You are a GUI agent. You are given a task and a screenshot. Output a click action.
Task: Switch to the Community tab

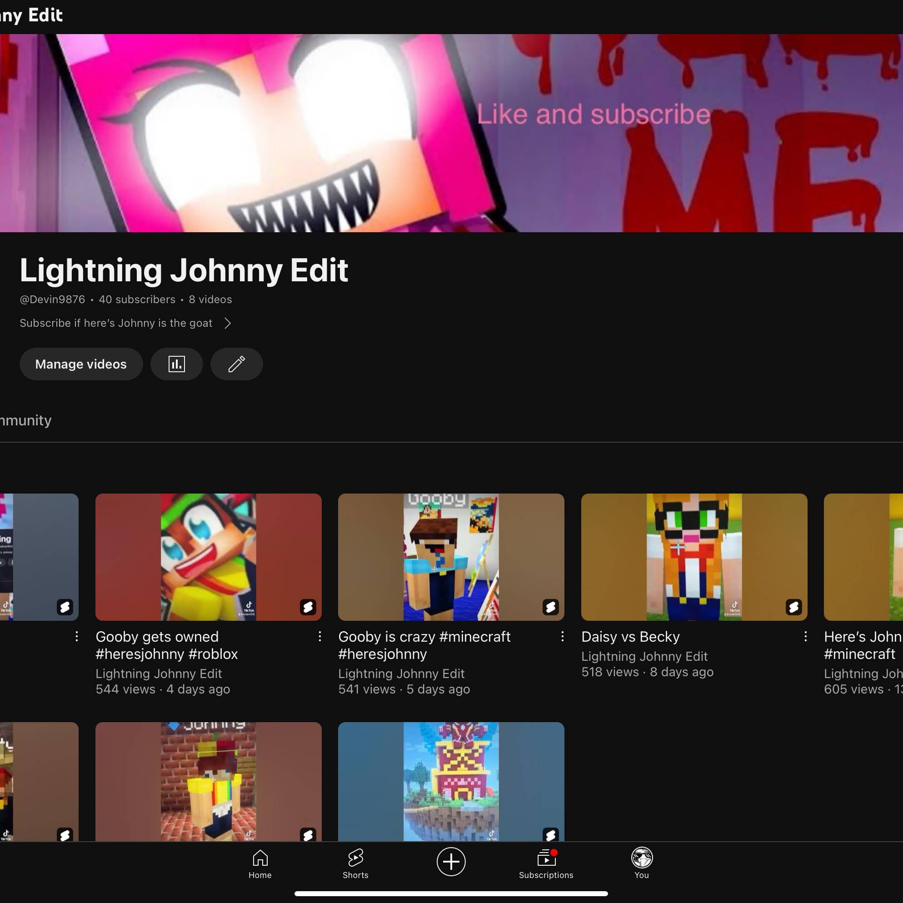[x=26, y=420]
